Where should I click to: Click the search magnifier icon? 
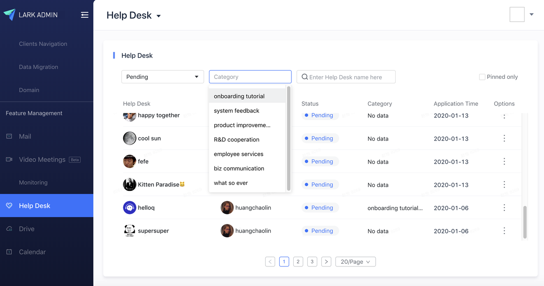(305, 77)
